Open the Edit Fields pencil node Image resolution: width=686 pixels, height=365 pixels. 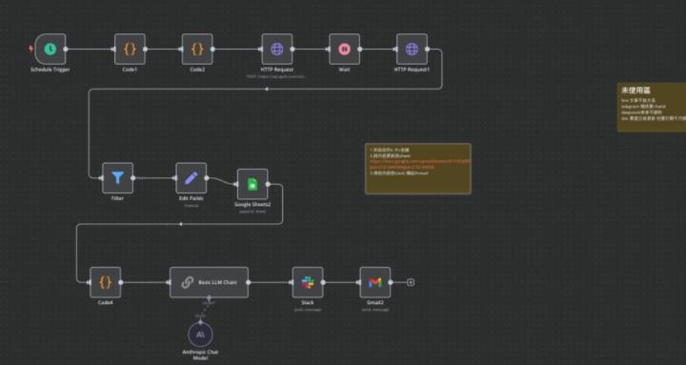(192, 177)
